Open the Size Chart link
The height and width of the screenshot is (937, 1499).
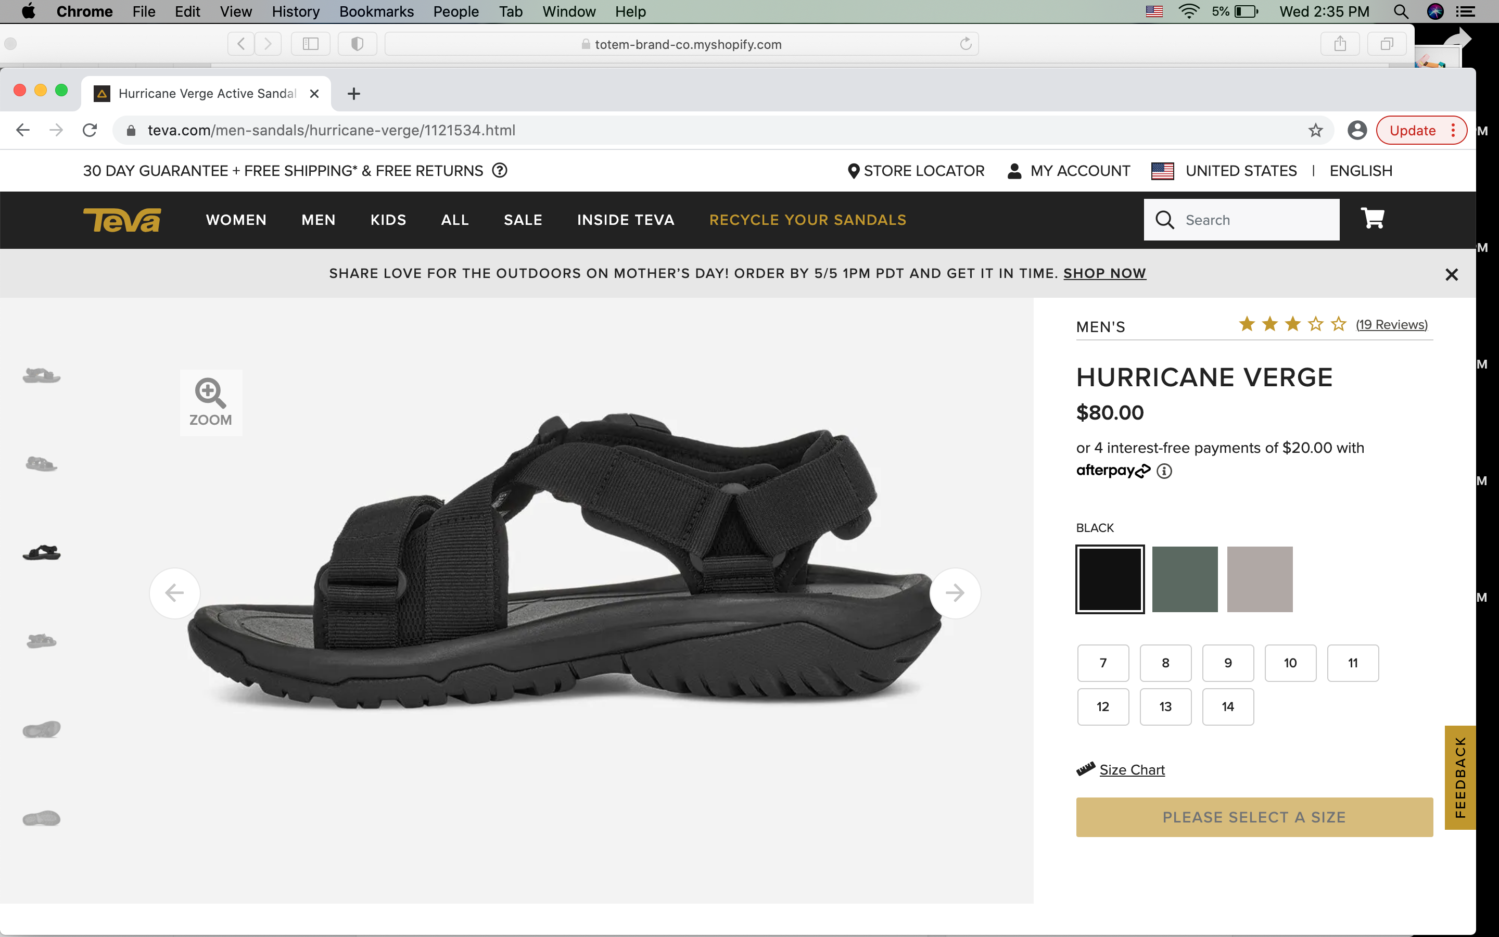coord(1132,770)
